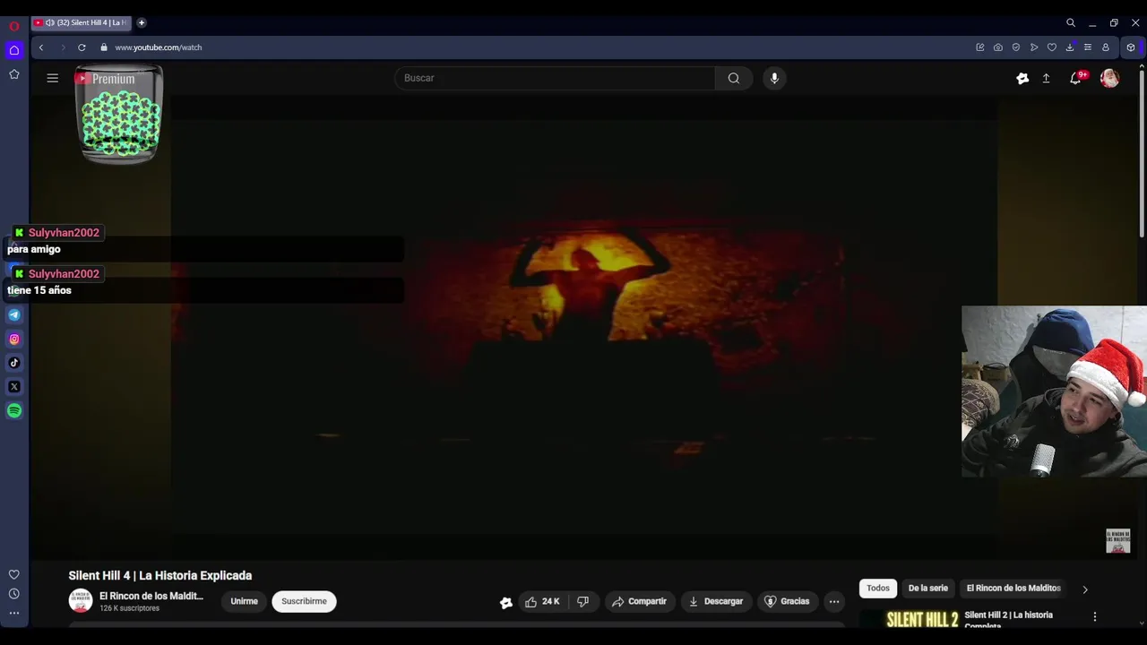Open Opera account profile icon

(1105, 47)
